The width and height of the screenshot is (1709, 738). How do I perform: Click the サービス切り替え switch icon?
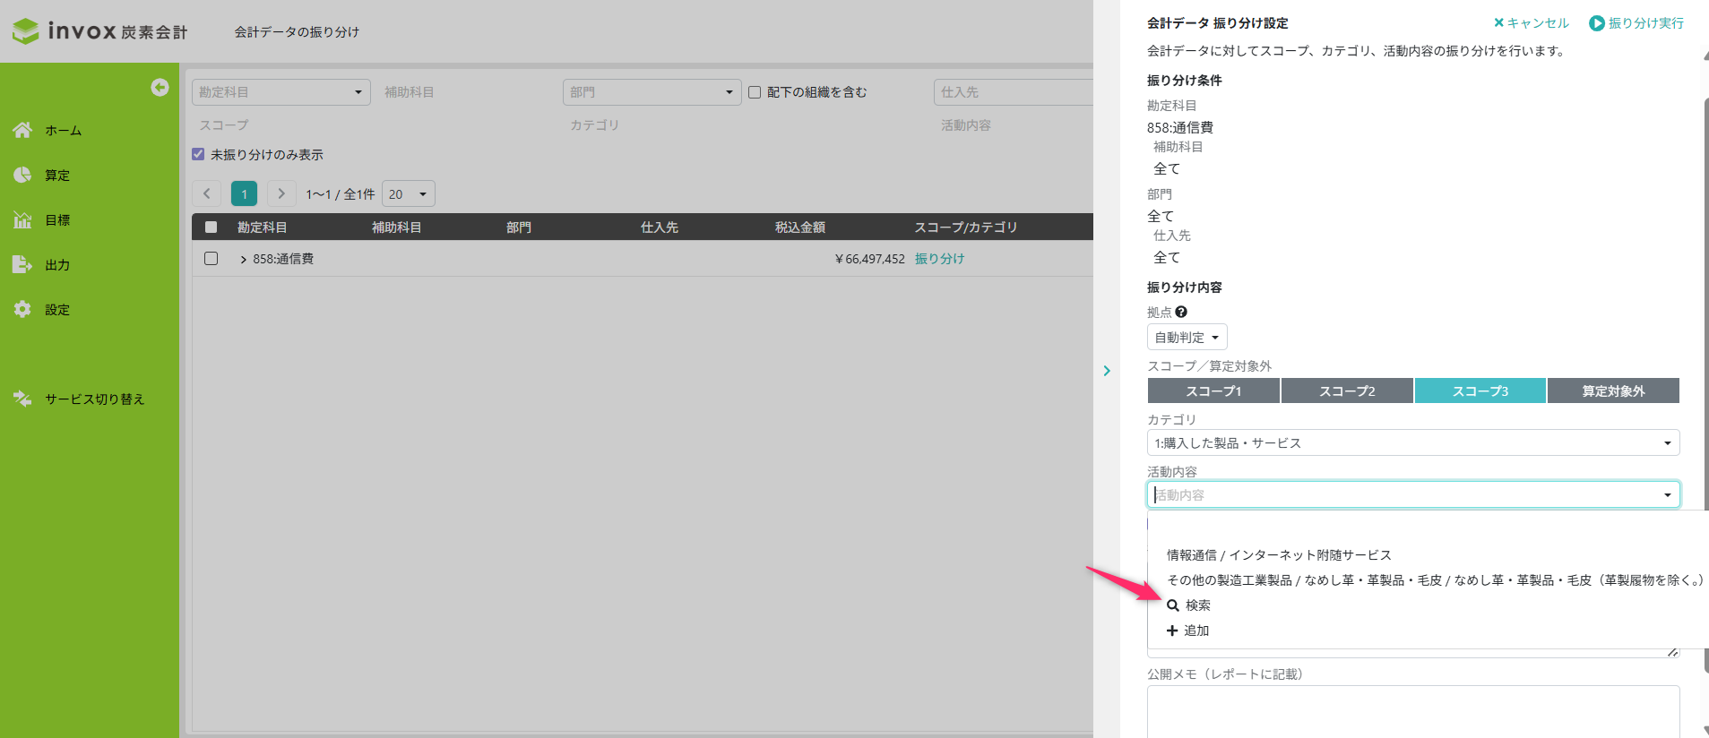(x=22, y=399)
